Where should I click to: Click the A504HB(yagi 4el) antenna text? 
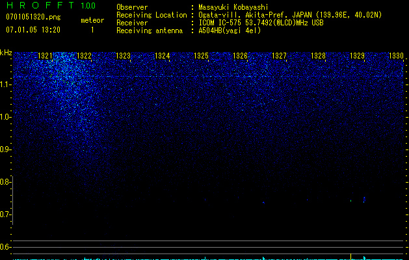(230, 31)
